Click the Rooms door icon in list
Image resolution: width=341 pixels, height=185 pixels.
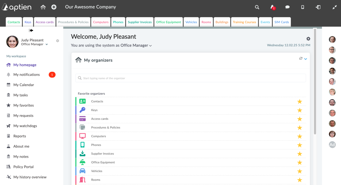82,180
